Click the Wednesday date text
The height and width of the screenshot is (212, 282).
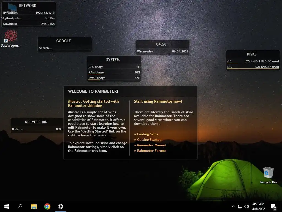(x=145, y=51)
